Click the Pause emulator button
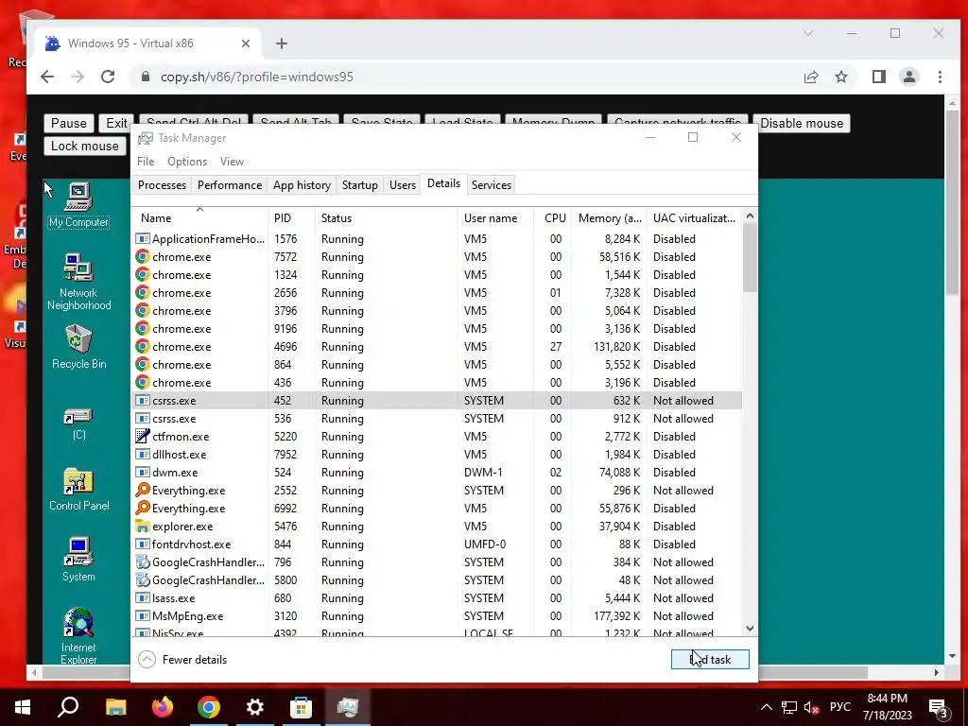The width and height of the screenshot is (968, 726). (68, 124)
